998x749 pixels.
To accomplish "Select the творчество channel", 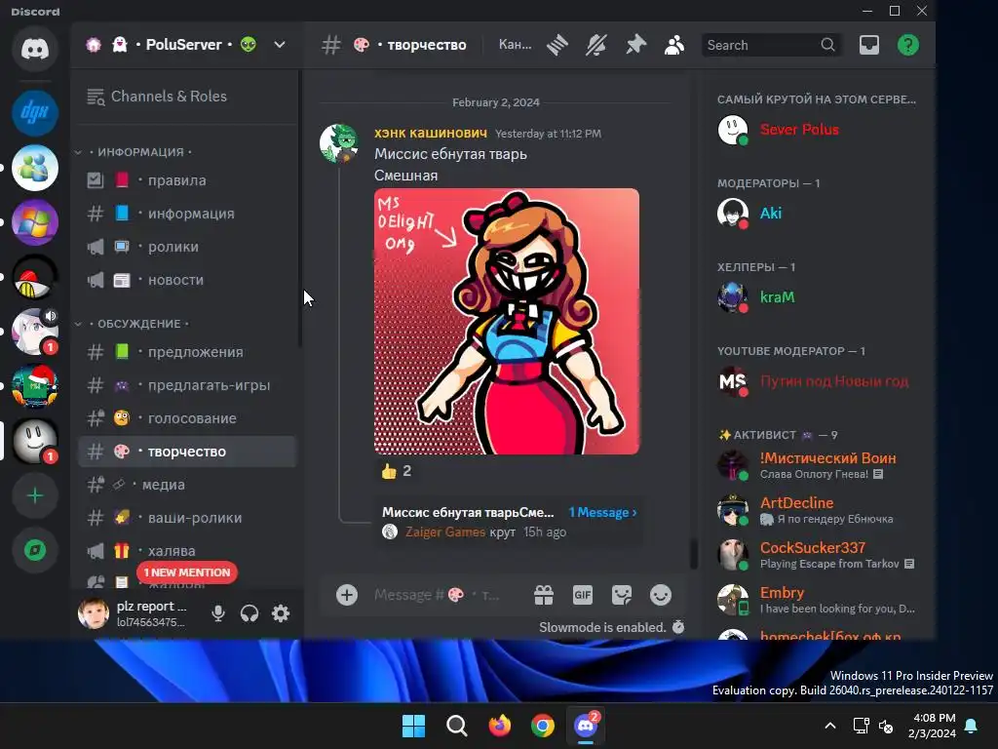I will coord(187,451).
